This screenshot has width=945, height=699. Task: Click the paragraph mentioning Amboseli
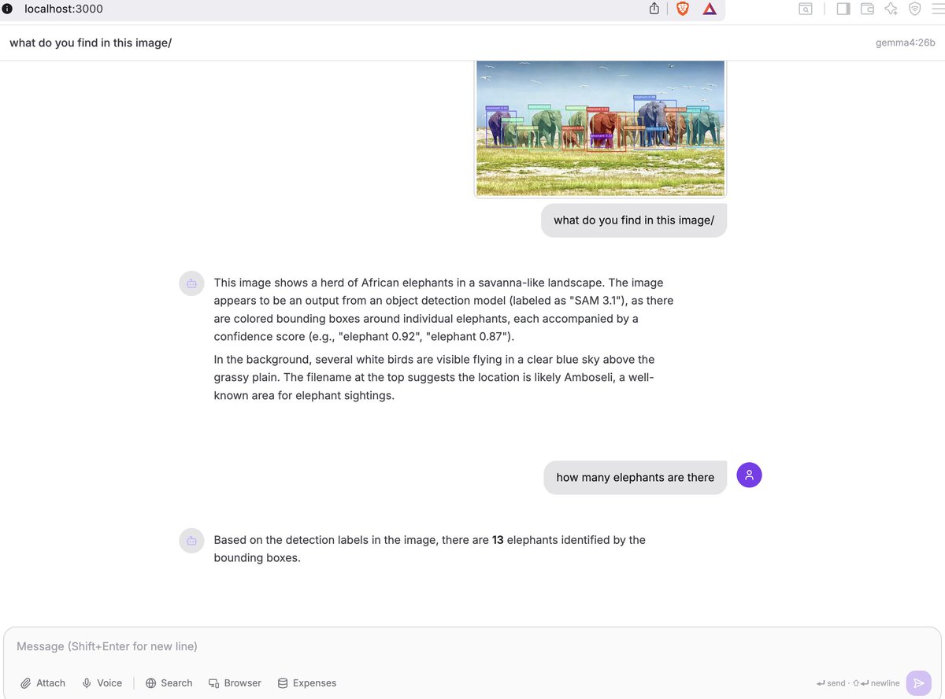point(434,378)
